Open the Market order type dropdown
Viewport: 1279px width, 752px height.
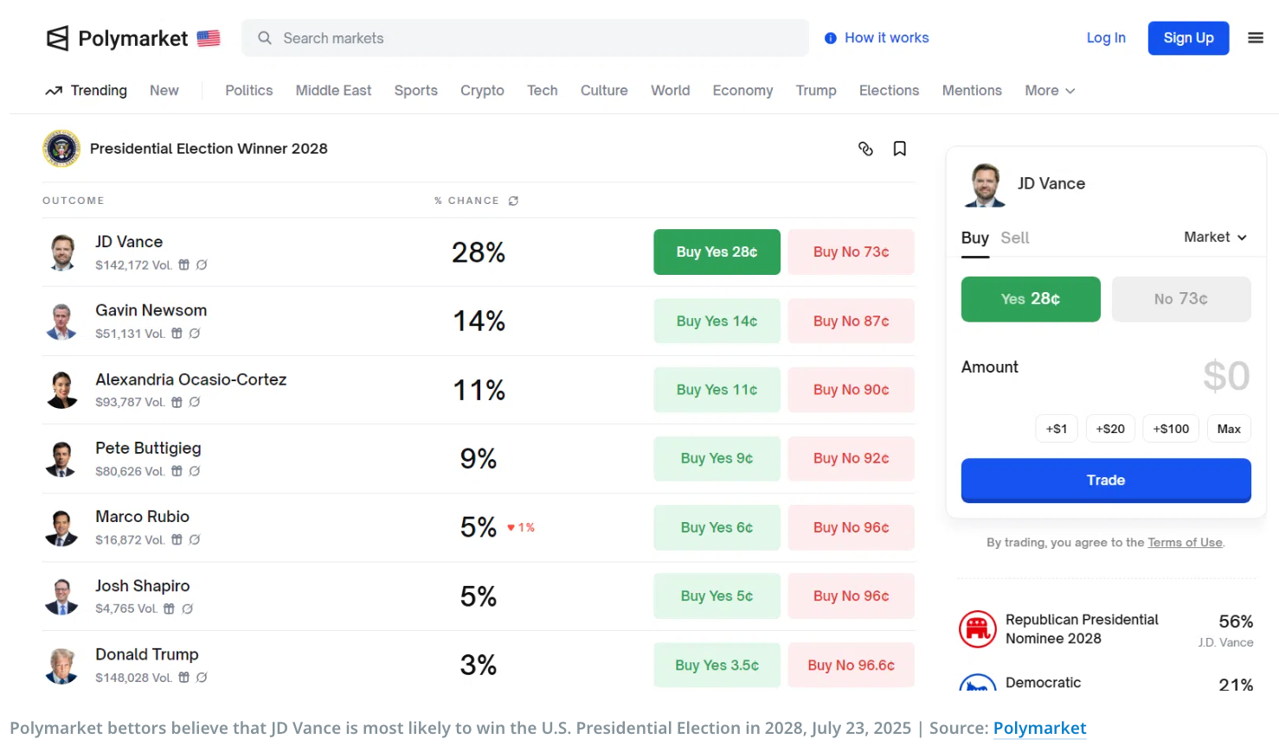click(x=1215, y=237)
